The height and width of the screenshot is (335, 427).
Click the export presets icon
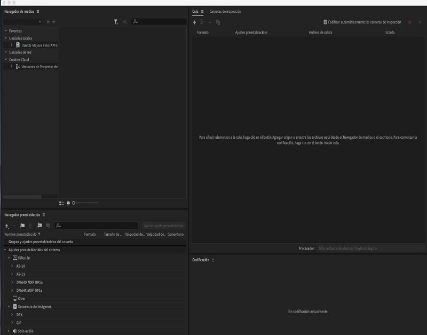tap(48, 225)
